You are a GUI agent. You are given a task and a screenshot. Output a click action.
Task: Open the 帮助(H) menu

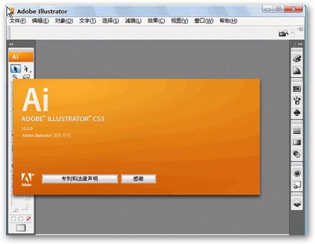click(228, 21)
